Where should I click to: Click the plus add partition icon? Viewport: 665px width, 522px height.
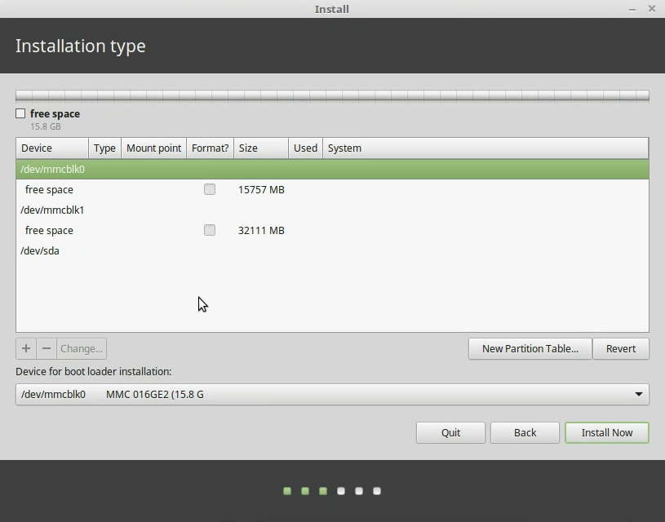point(26,348)
